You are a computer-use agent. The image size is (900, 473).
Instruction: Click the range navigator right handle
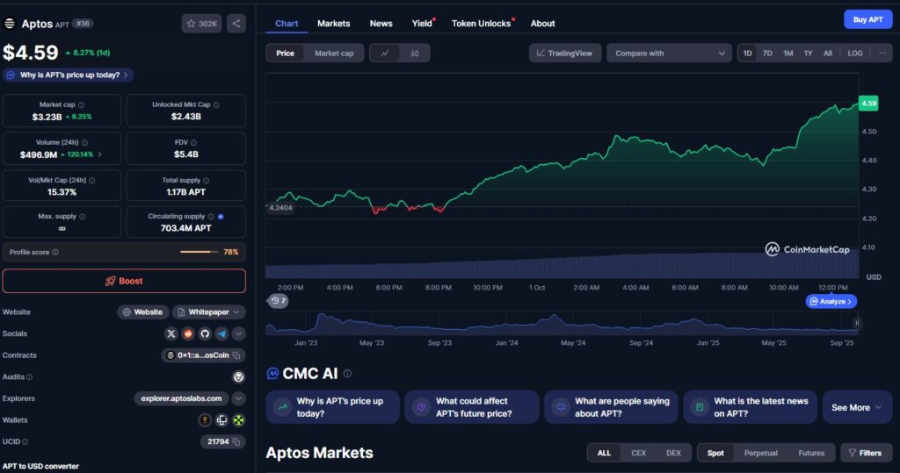pos(856,323)
